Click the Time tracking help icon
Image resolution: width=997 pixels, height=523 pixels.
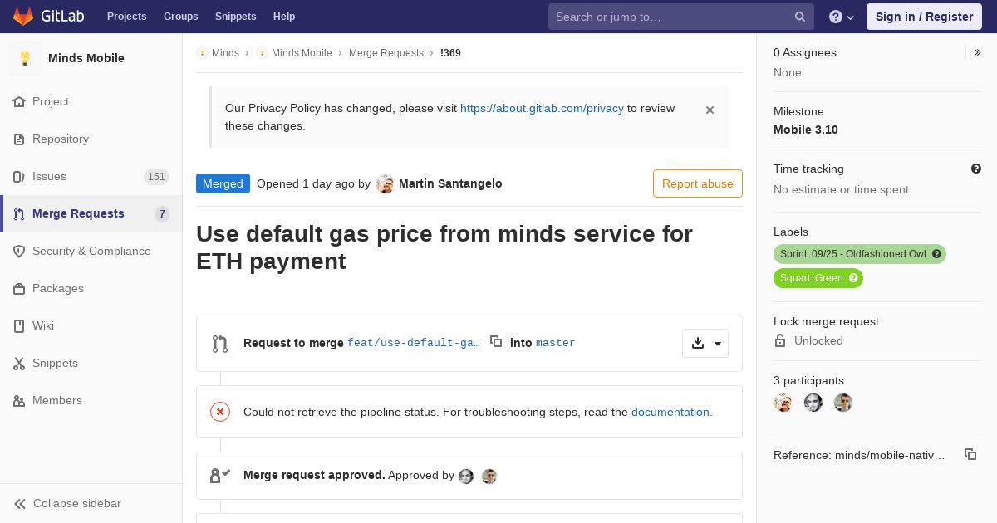coord(976,169)
